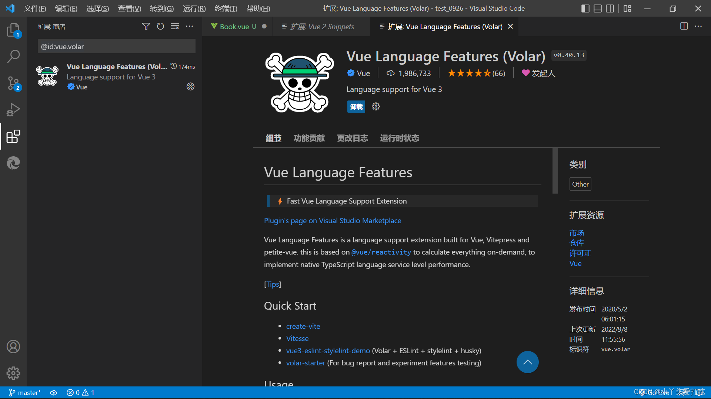Open the Tips link
The height and width of the screenshot is (399, 711).
[273, 284]
